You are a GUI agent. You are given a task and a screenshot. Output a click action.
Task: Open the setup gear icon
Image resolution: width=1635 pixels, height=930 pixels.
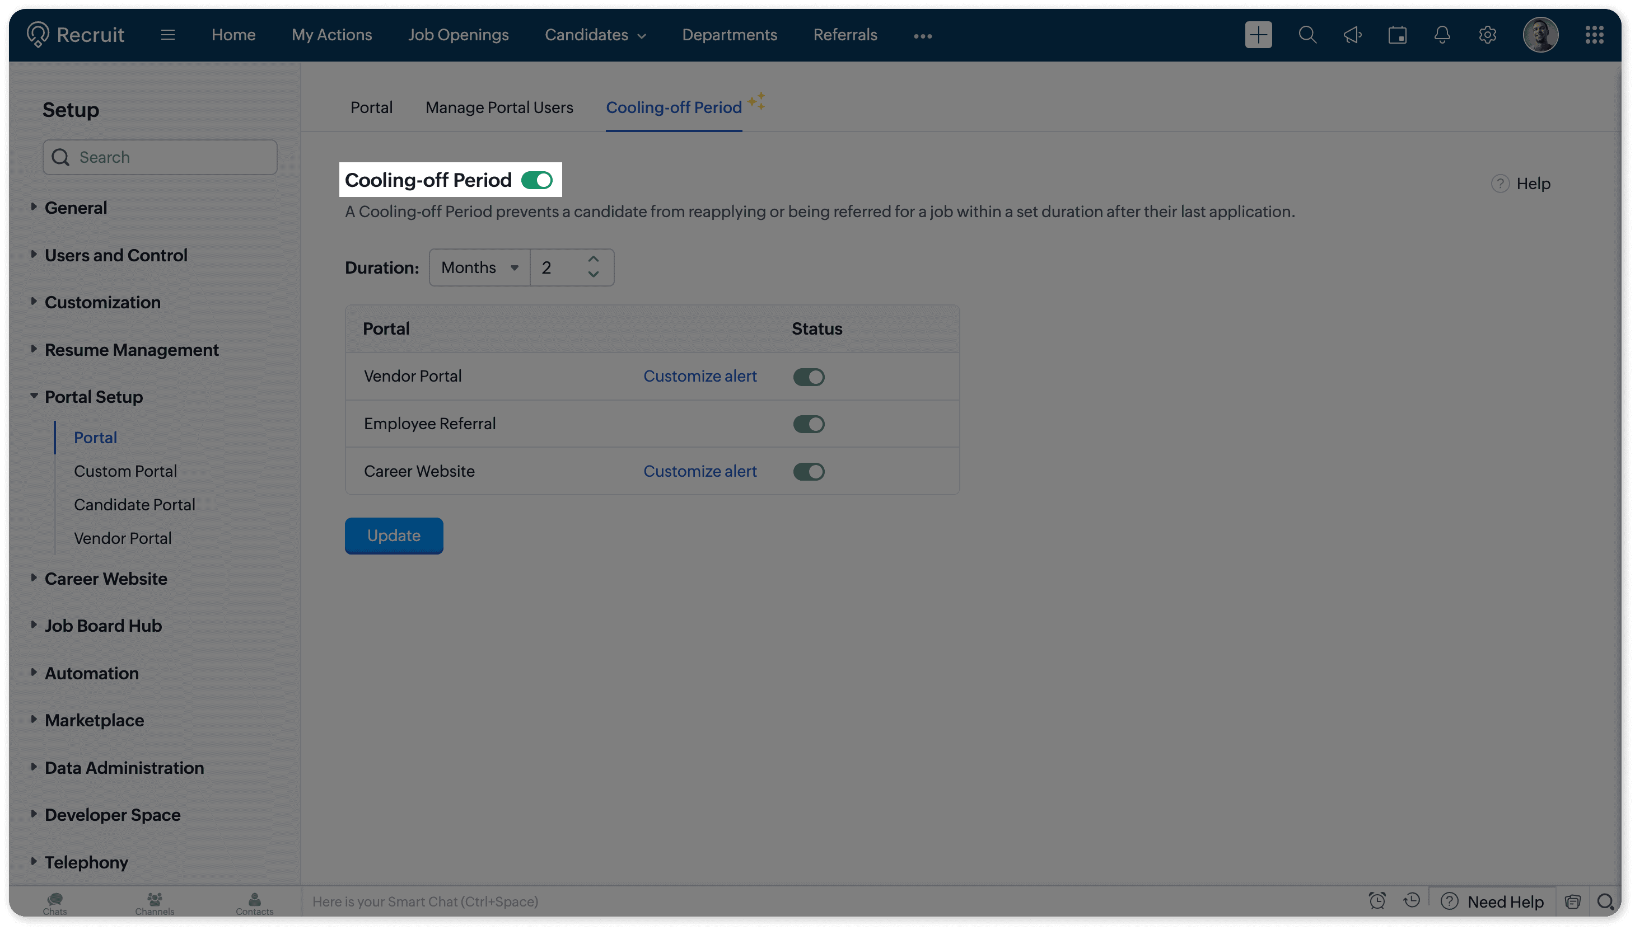click(1487, 35)
